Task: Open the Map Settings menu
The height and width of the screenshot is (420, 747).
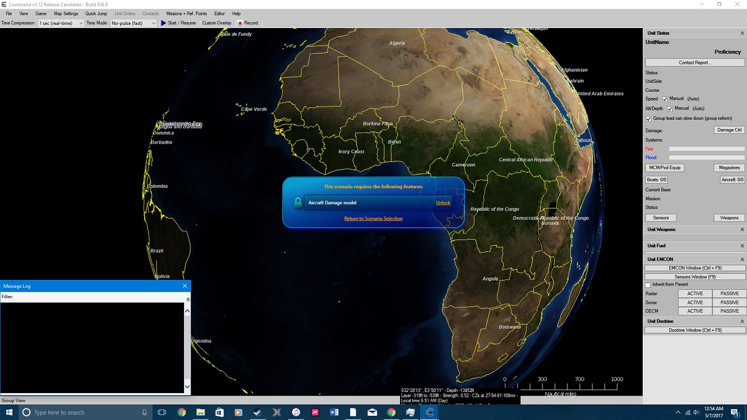Action: tap(66, 13)
